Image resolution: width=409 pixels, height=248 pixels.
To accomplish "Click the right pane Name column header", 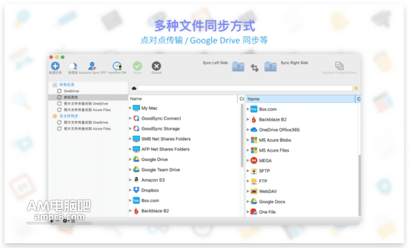I will 300,99.
